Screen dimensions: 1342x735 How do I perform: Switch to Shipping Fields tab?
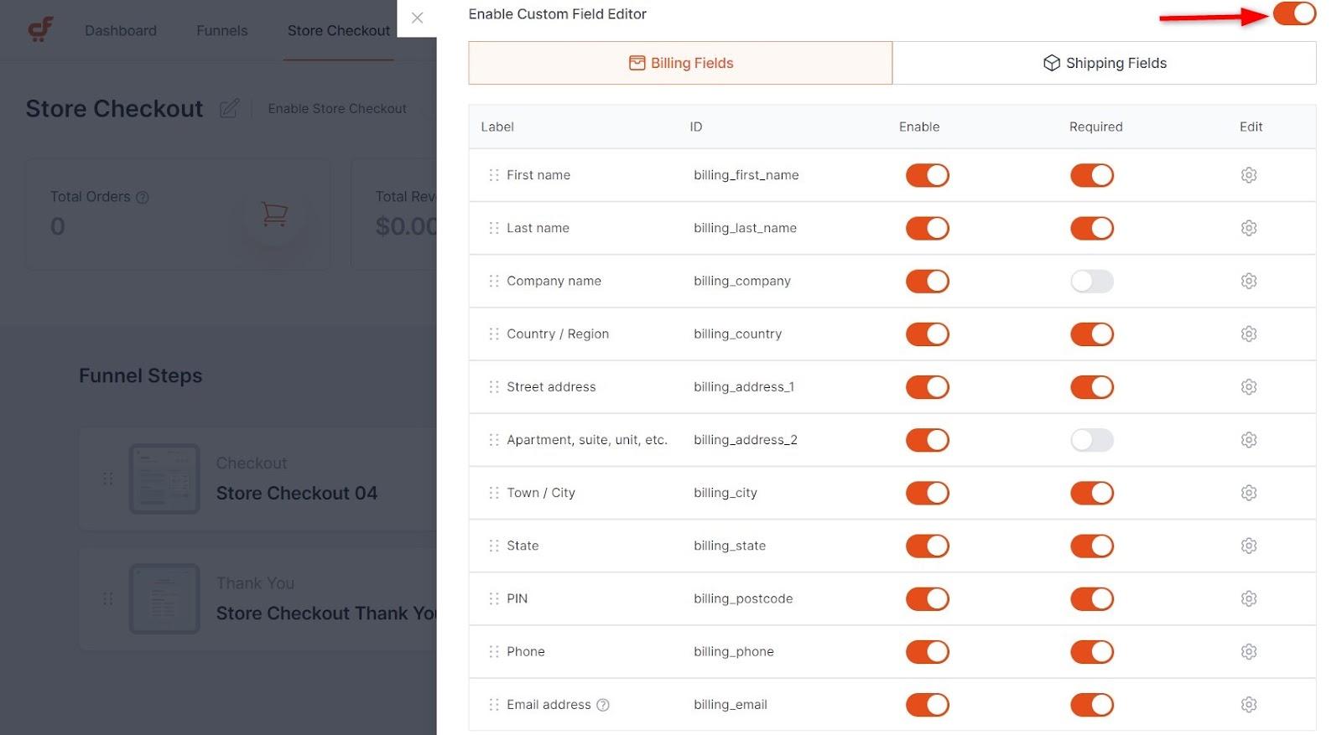(1104, 63)
